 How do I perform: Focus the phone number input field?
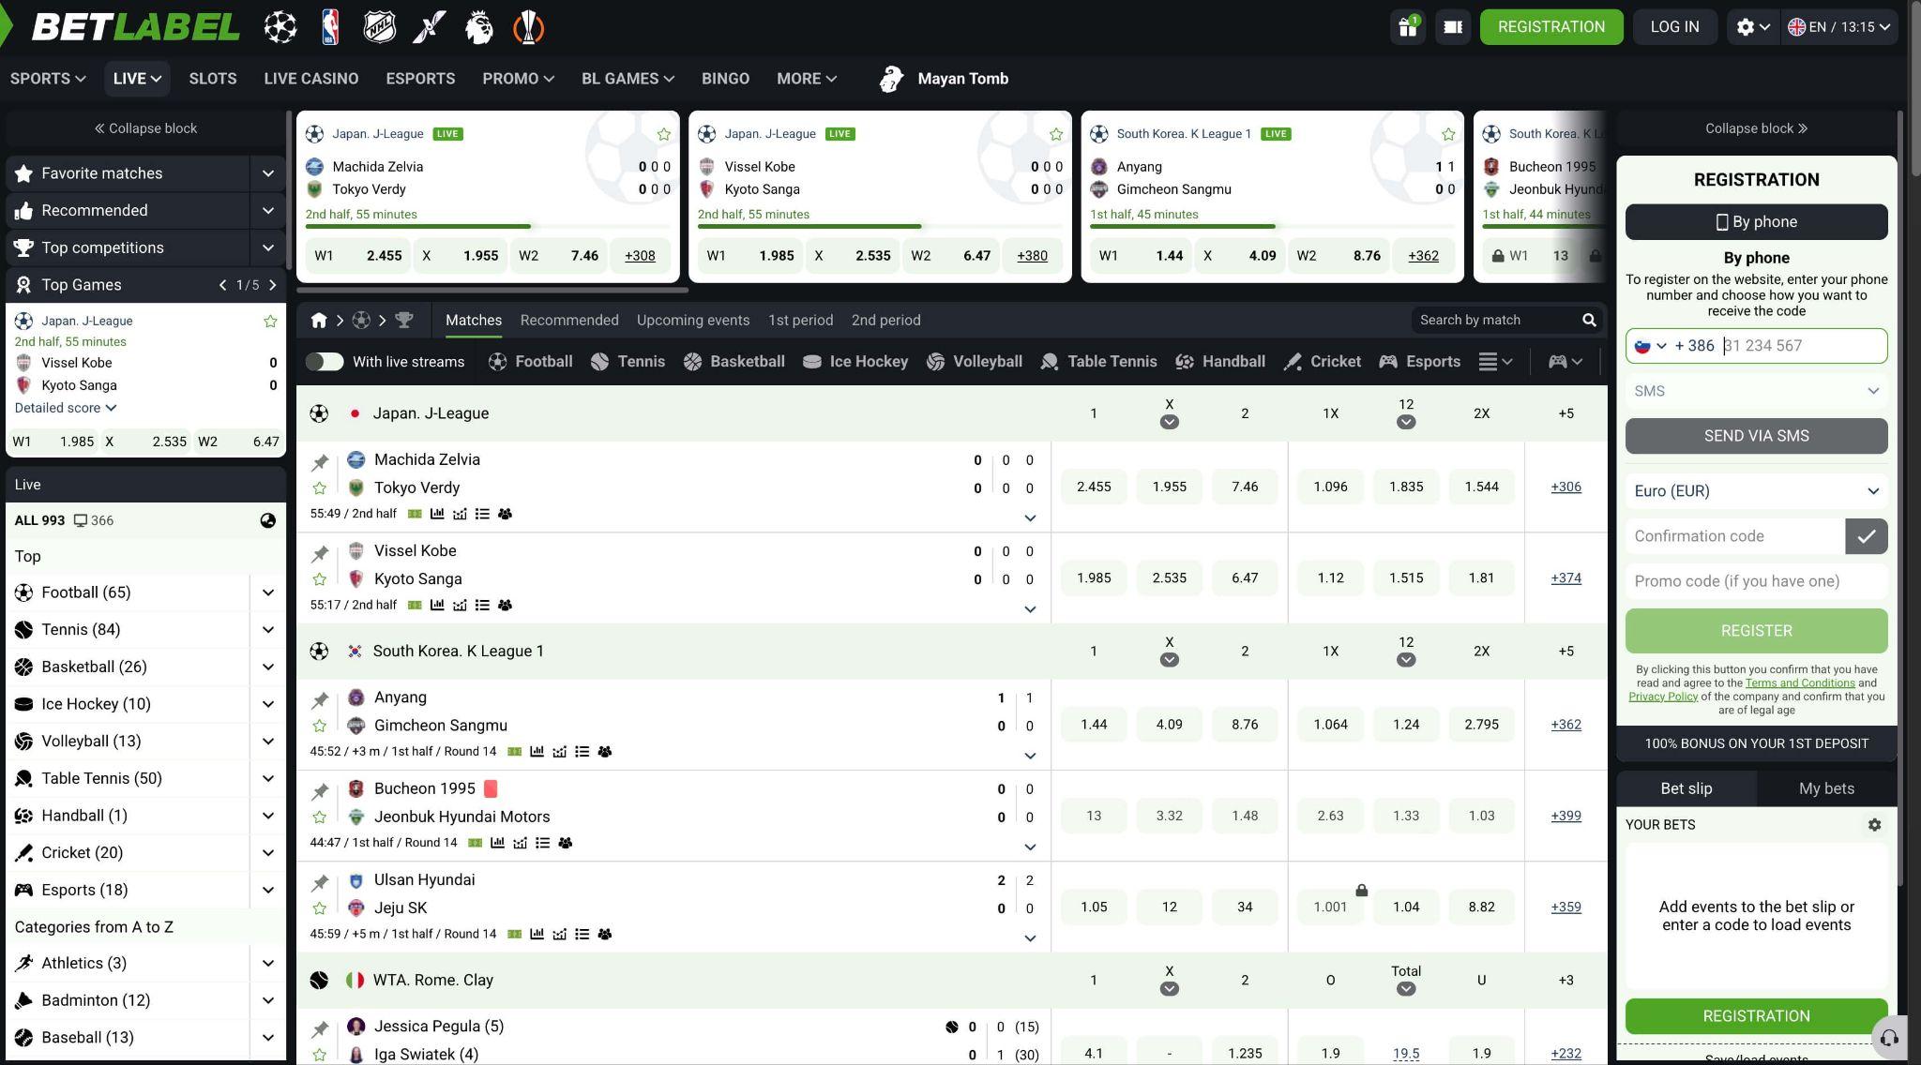point(1801,346)
